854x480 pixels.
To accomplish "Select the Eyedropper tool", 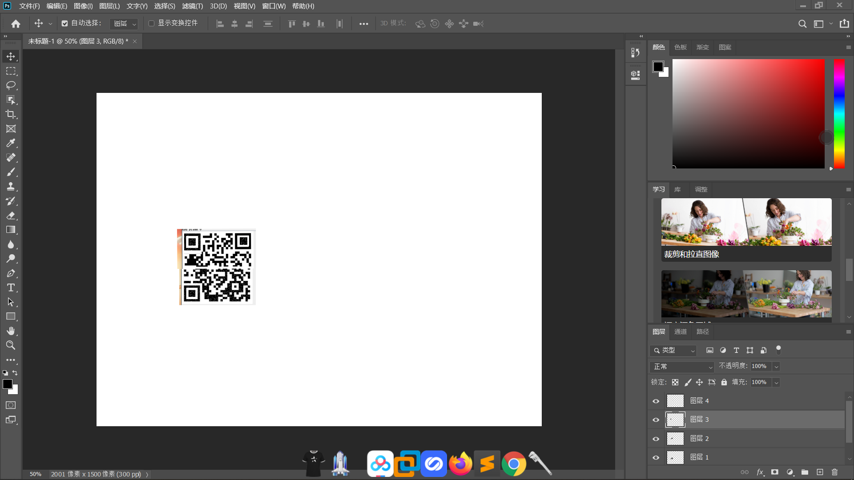I will click(11, 143).
